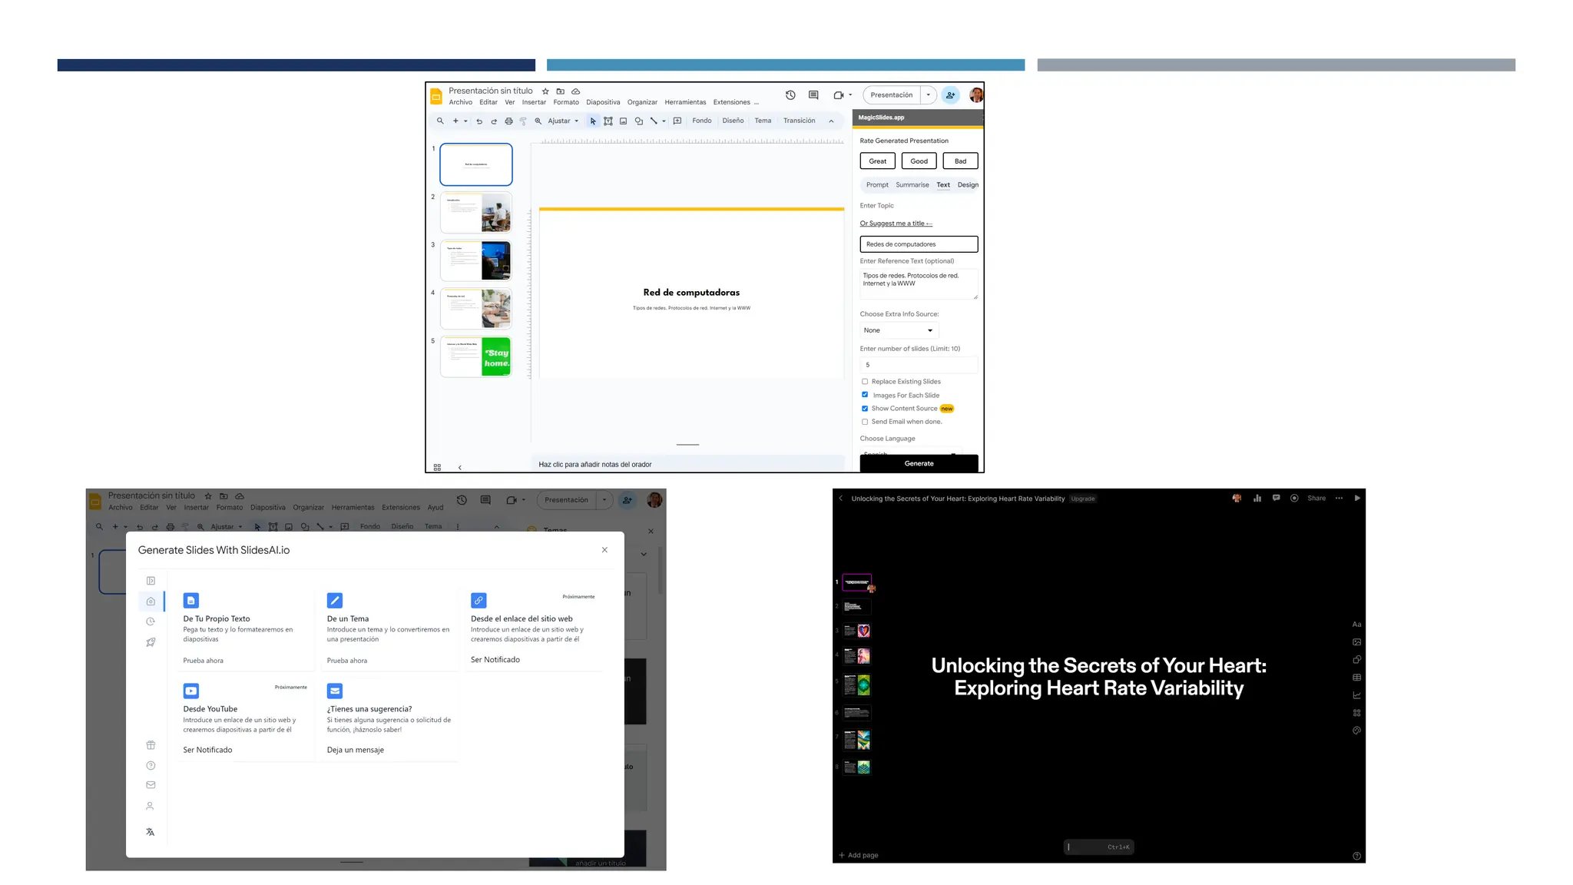
Task: Click the translate language icon in SlidesAI sidebar
Action: [x=151, y=832]
